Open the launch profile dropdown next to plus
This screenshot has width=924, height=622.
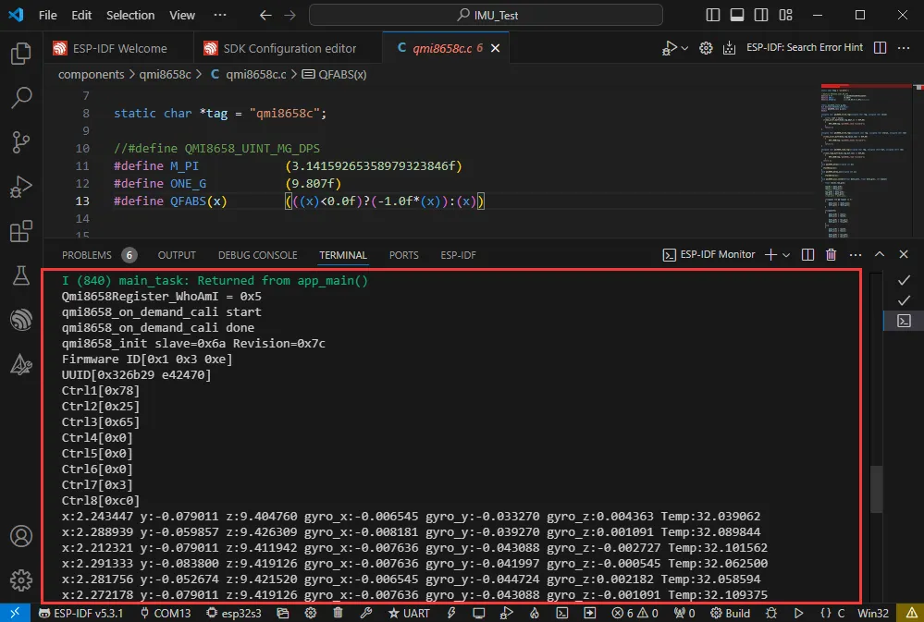click(786, 255)
